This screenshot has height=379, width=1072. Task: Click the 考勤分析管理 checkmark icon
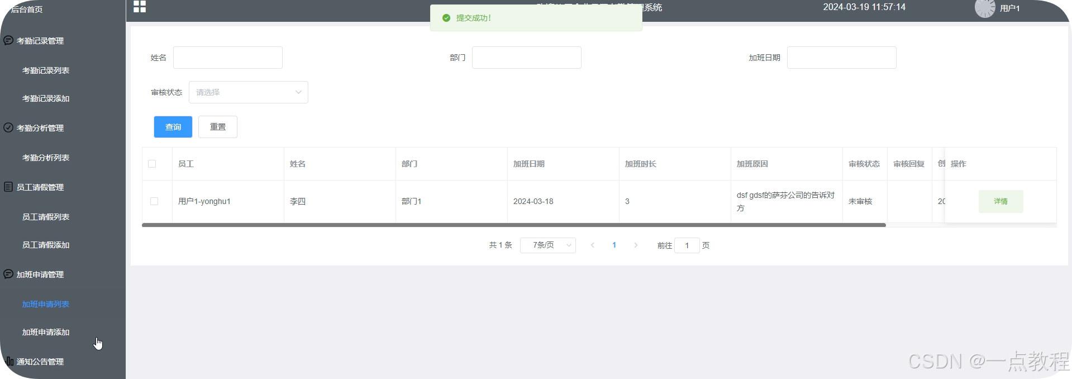8,127
